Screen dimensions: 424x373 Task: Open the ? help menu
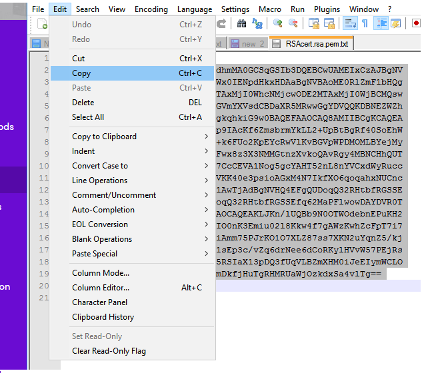tap(389, 9)
